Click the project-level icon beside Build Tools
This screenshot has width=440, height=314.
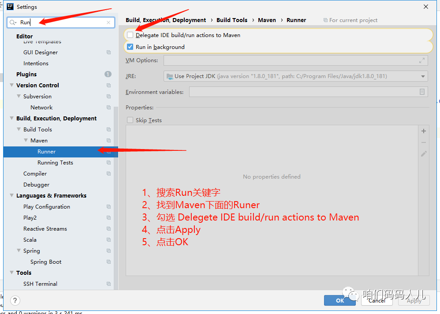click(x=108, y=130)
